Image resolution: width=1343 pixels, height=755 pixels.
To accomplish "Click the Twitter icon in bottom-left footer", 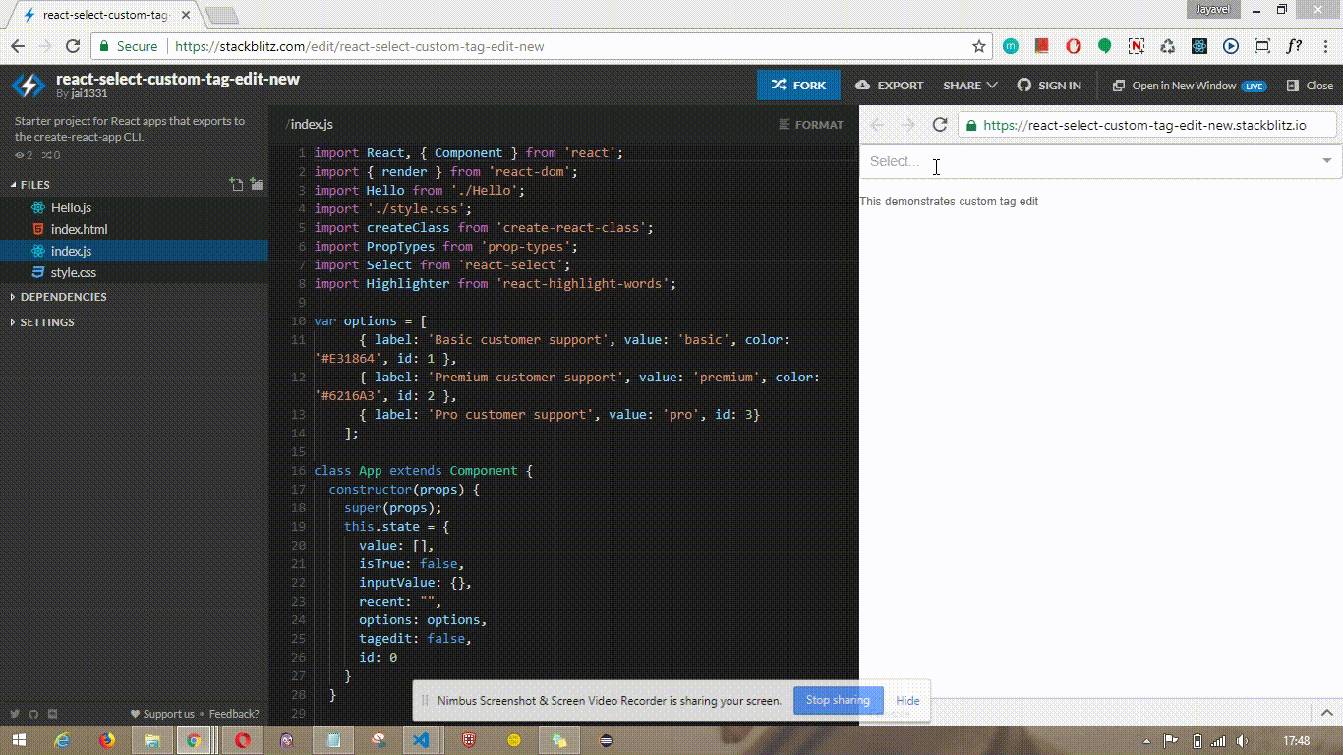I will point(15,713).
